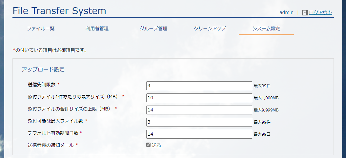This screenshot has width=346, height=158.
Task: Click the 添付可能な最大ファイル数 label text
Action: tap(55, 121)
